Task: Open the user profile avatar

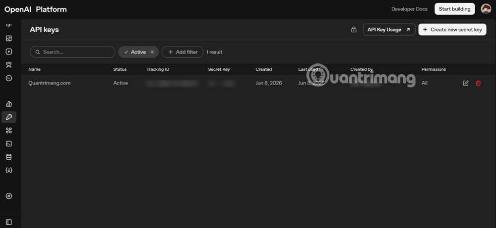Action: pyautogui.click(x=486, y=9)
